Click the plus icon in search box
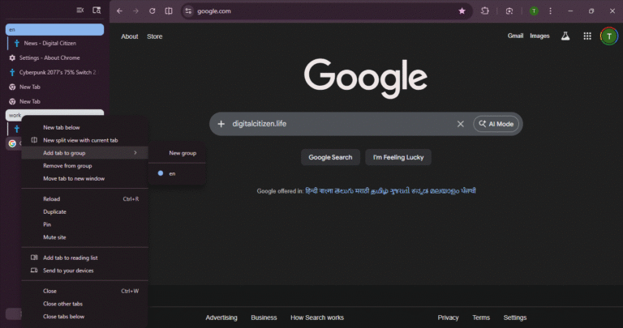The width and height of the screenshot is (623, 328). point(221,124)
